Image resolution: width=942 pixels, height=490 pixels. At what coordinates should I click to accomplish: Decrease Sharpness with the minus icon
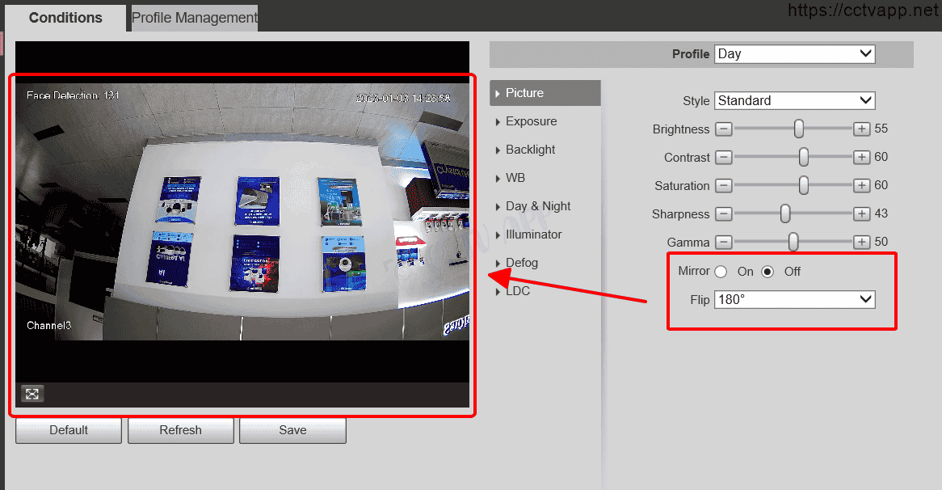tap(724, 214)
